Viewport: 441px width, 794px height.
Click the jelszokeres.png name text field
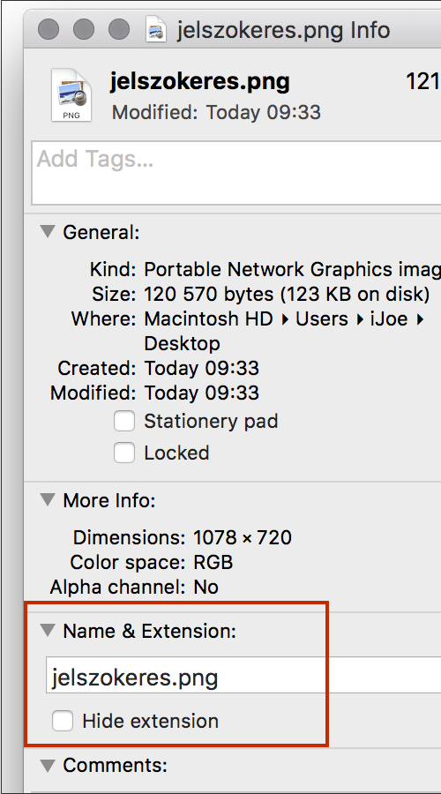point(243,675)
